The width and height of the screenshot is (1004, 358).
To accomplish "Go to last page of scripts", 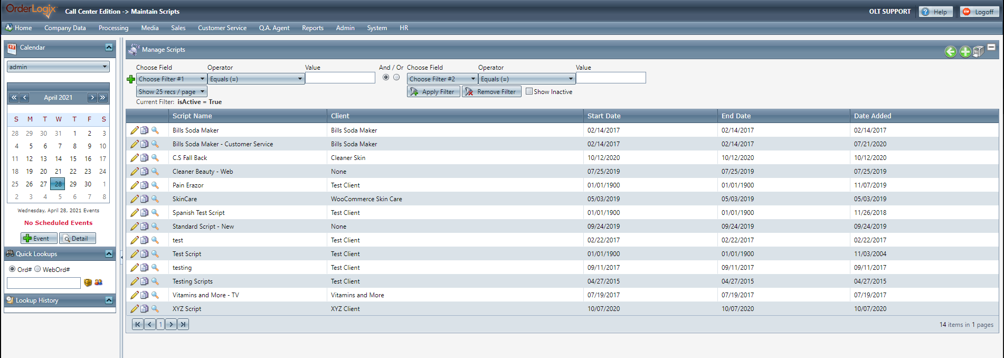I will coord(183,324).
